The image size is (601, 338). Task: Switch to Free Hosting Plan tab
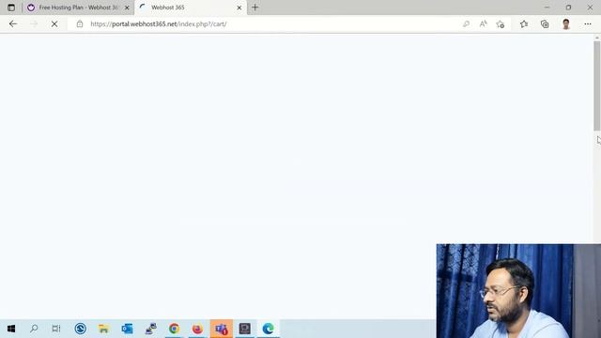coord(78,8)
